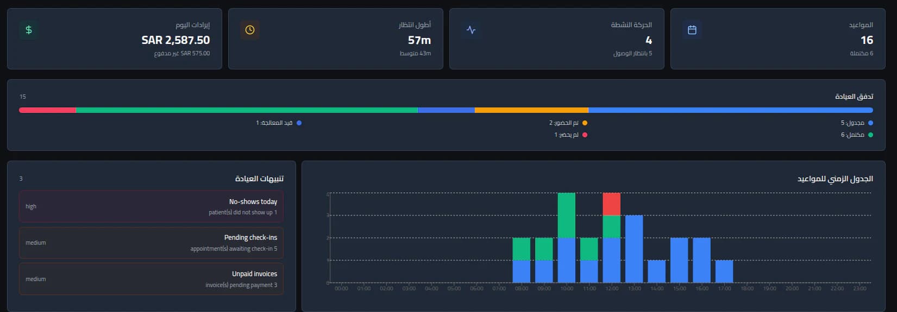This screenshot has height=312, width=897.
Task: Click the green segment of clinic flow bar
Action: point(247,110)
